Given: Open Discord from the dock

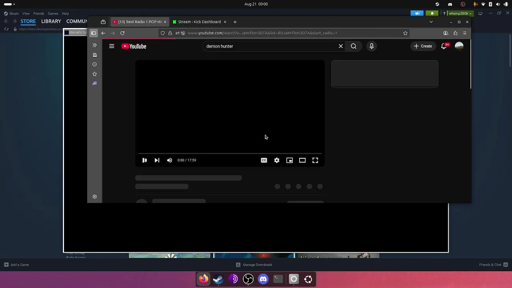Looking at the screenshot, I should pyautogui.click(x=263, y=279).
